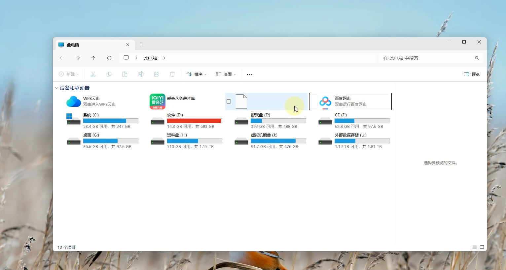Click the Delete trash icon
This screenshot has width=506, height=270.
172,75
